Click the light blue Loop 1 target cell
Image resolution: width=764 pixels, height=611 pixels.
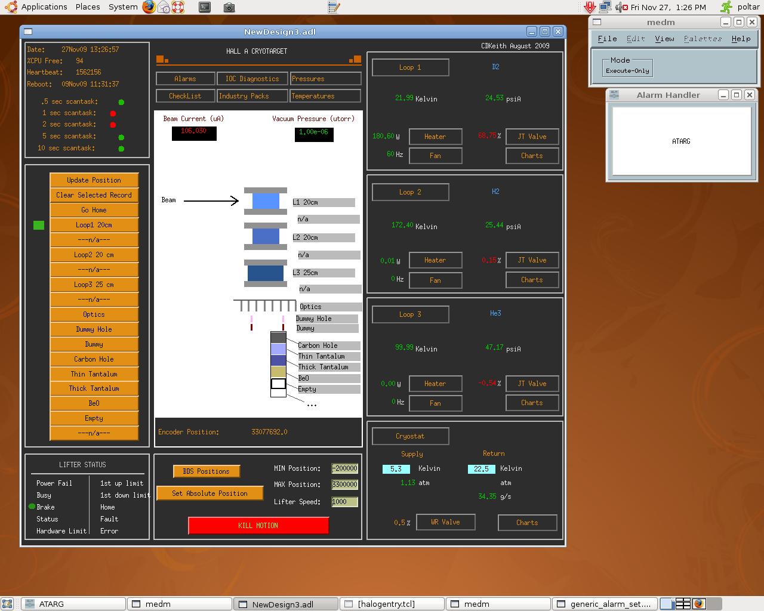click(x=266, y=201)
